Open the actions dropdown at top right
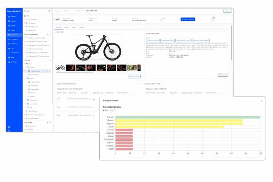 click(227, 11)
